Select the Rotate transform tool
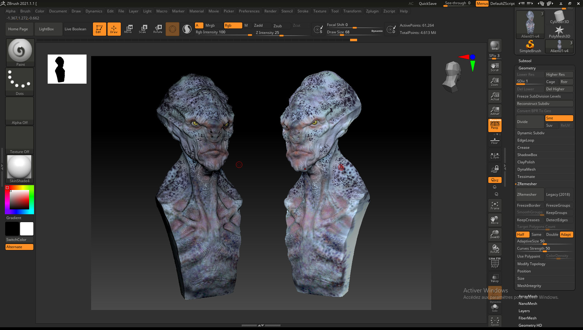 tap(158, 29)
